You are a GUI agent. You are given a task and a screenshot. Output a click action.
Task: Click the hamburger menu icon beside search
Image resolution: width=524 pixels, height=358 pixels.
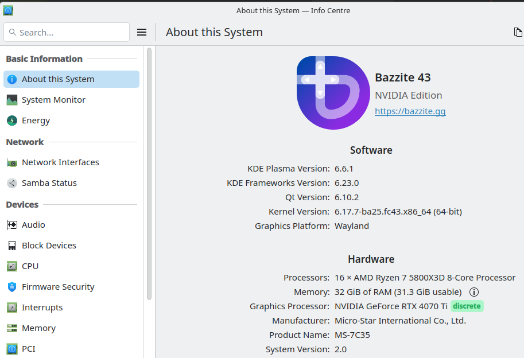142,32
